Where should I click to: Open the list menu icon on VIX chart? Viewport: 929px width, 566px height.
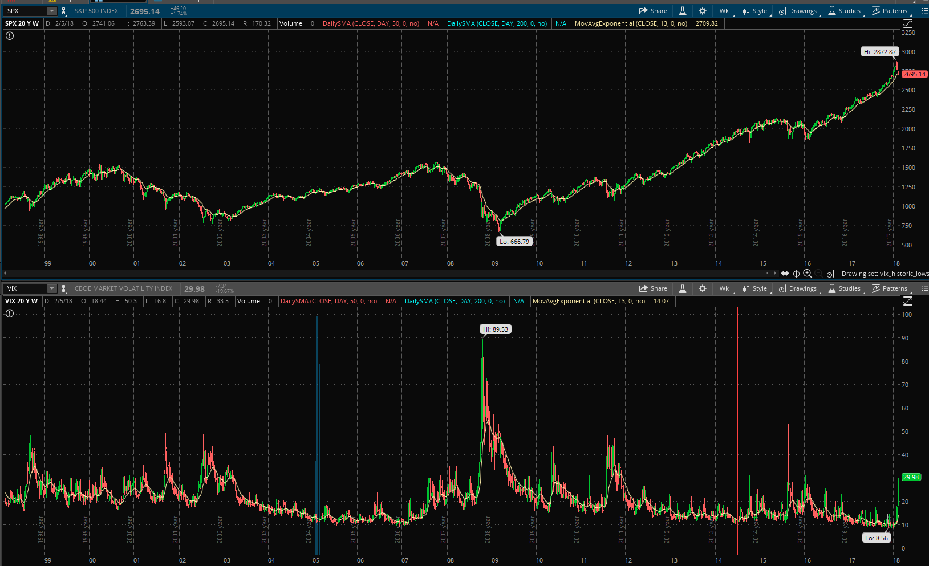924,288
